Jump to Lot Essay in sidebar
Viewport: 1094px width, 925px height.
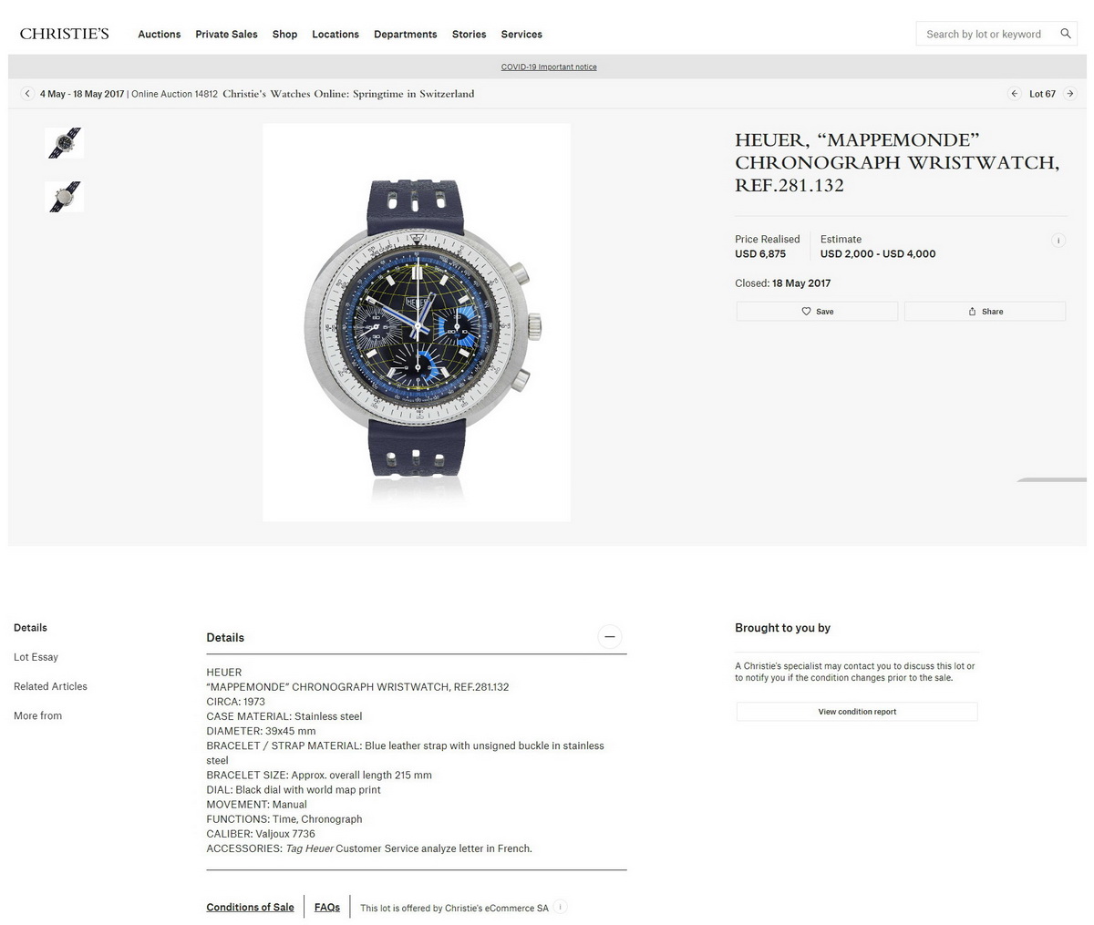[36, 657]
